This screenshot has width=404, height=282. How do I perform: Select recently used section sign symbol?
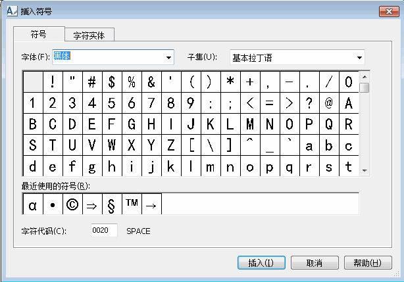tap(112, 205)
